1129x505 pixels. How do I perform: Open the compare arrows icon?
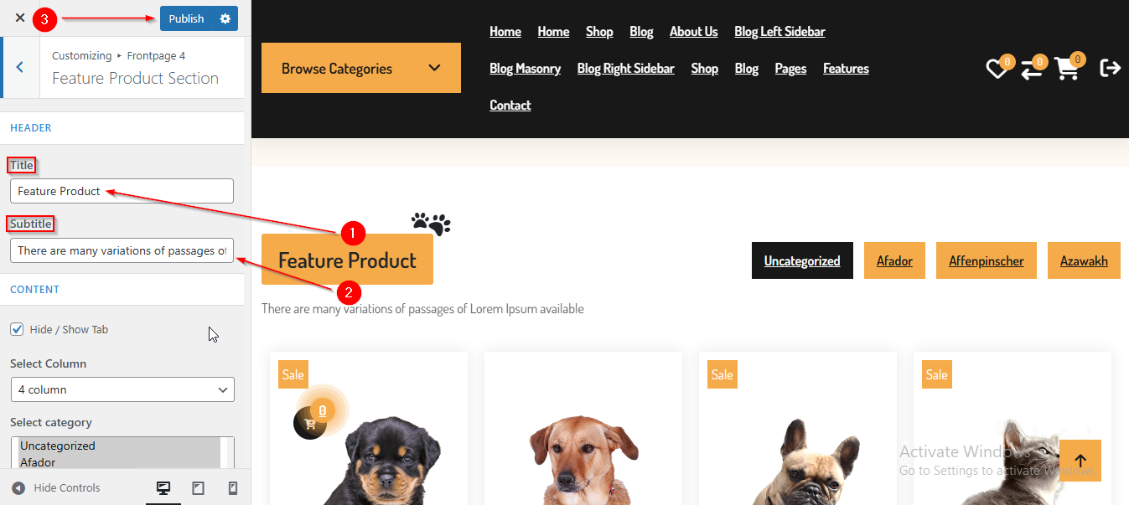click(1031, 70)
